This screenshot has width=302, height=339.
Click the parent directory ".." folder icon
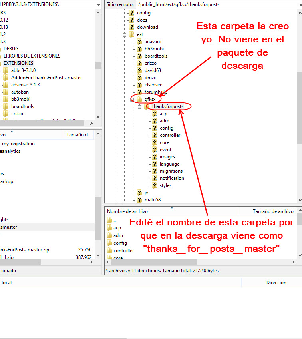pyautogui.click(x=109, y=220)
